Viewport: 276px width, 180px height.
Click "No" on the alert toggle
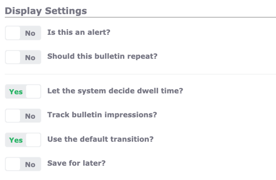point(30,33)
